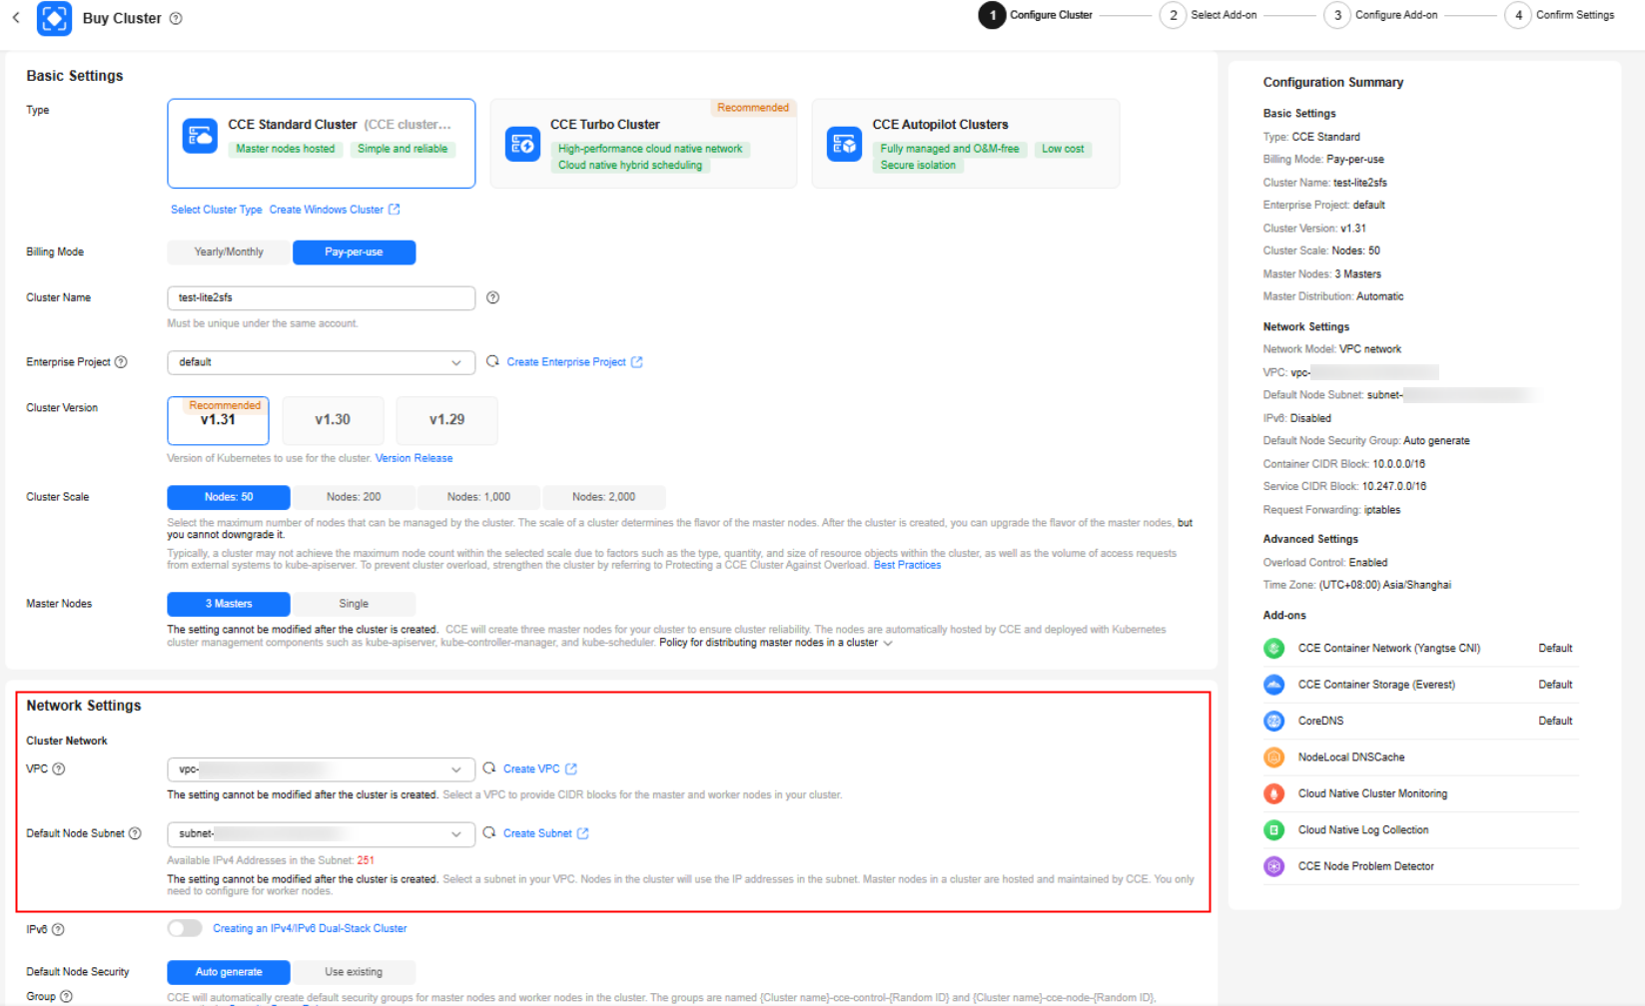Go to step 2 Select Add-on
This screenshot has width=1645, height=1006.
point(1209,15)
